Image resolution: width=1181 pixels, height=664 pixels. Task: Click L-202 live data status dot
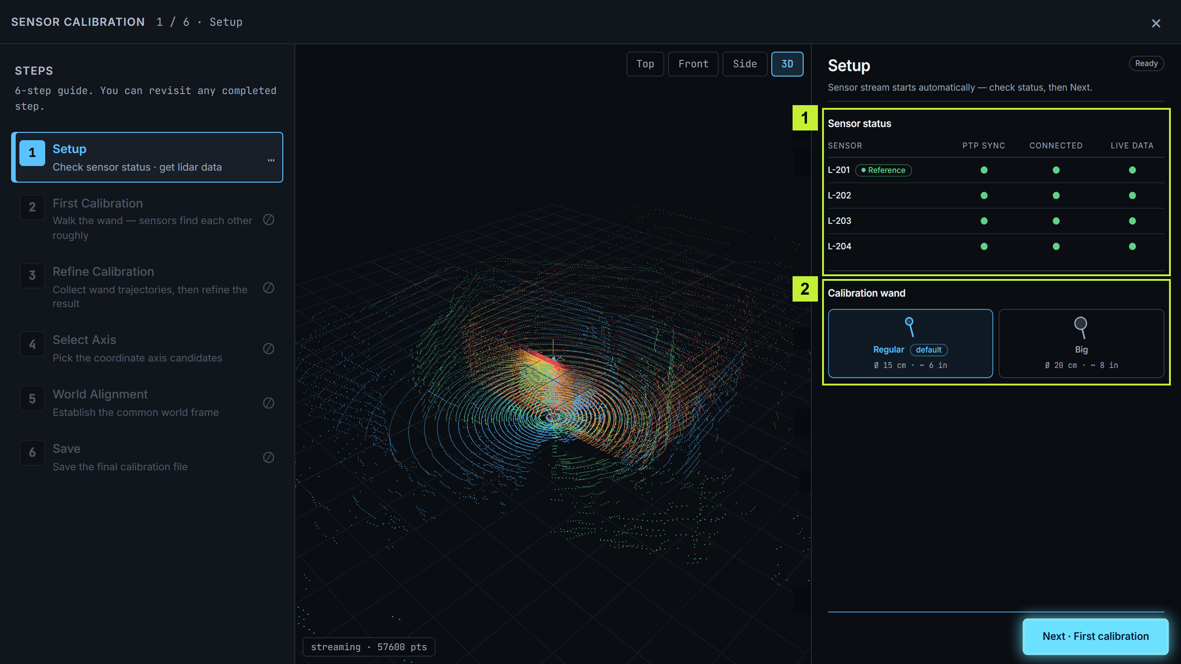(1132, 196)
